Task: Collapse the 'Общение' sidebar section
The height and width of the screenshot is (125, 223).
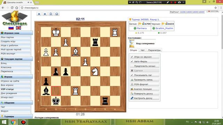Action: coord(16,103)
